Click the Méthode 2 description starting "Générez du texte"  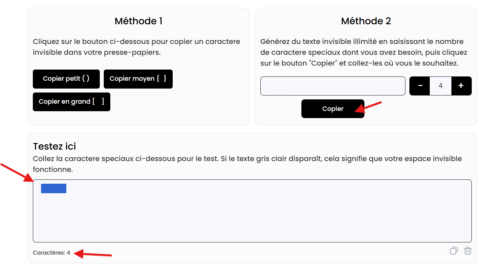[364, 52]
